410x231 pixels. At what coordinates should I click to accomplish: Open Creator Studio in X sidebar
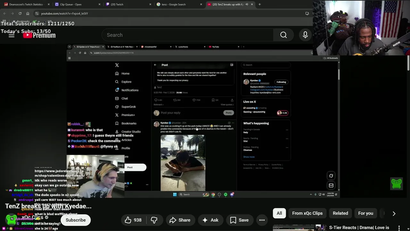(x=128, y=132)
